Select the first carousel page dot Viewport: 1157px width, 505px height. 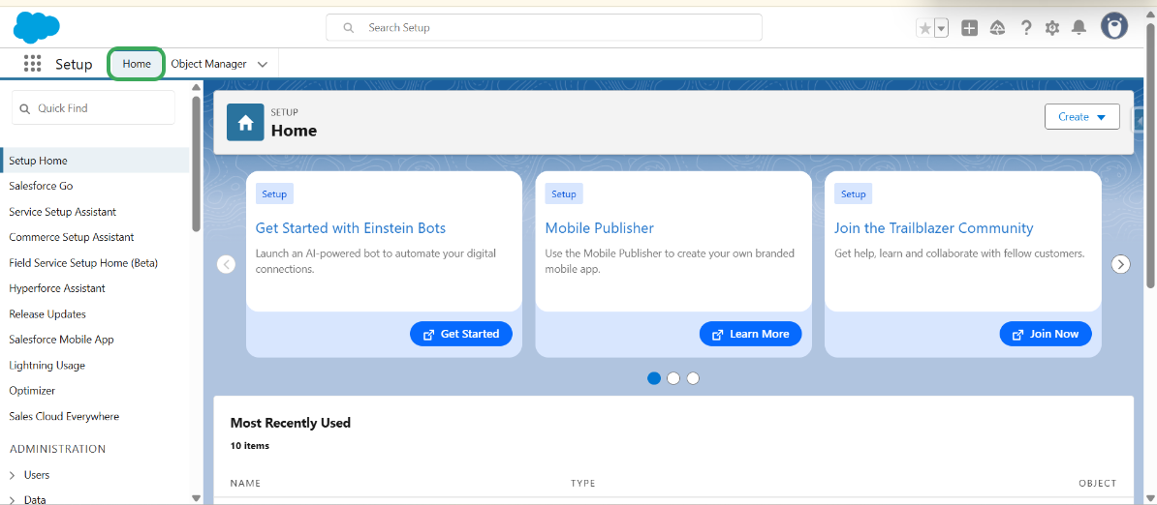pyautogui.click(x=654, y=377)
